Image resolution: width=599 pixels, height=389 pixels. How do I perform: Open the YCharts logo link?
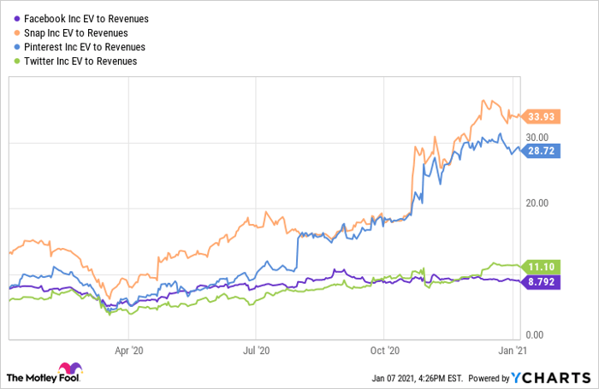point(550,377)
